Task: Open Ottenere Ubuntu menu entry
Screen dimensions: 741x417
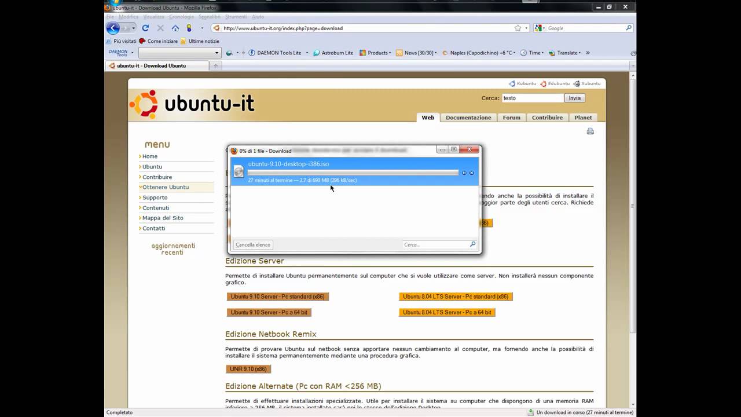Action: 166,187
